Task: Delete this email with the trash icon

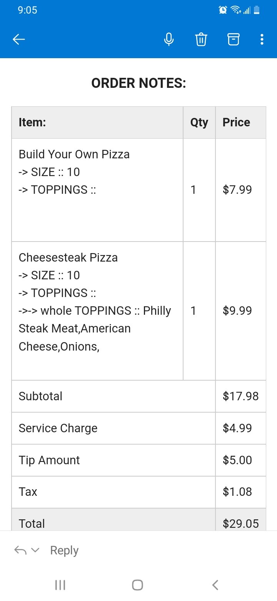Action: tap(201, 39)
